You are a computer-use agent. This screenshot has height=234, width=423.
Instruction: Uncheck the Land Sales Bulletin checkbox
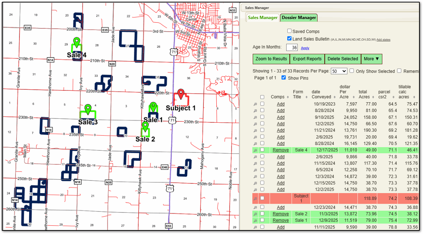pyautogui.click(x=289, y=38)
